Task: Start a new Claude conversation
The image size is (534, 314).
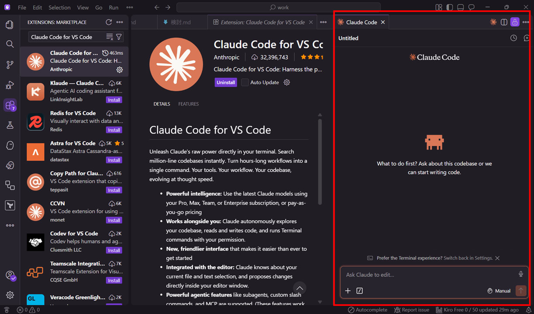Action: (x=526, y=38)
